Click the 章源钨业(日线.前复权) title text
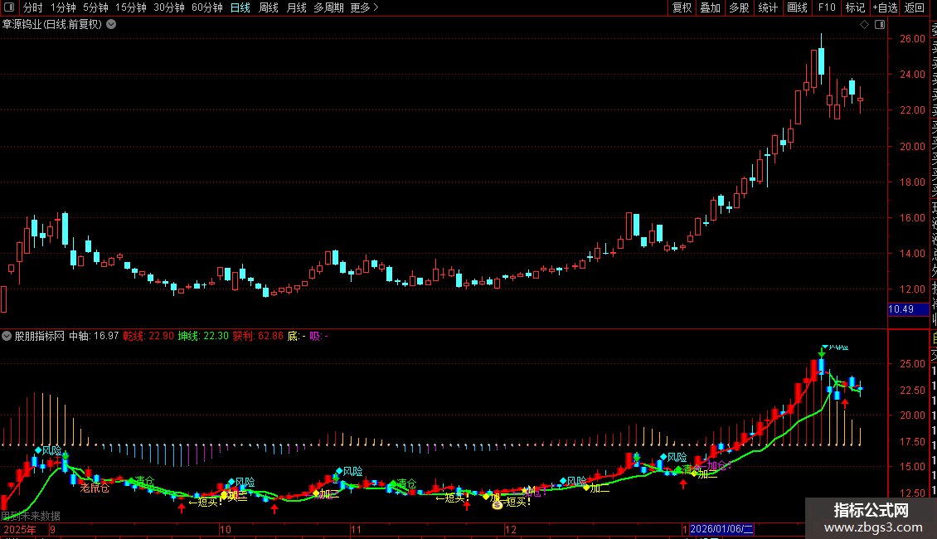This screenshot has width=937, height=539. 52,25
